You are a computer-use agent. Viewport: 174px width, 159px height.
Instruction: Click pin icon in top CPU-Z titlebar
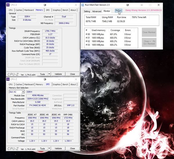pyautogui.click(x=45, y=5)
